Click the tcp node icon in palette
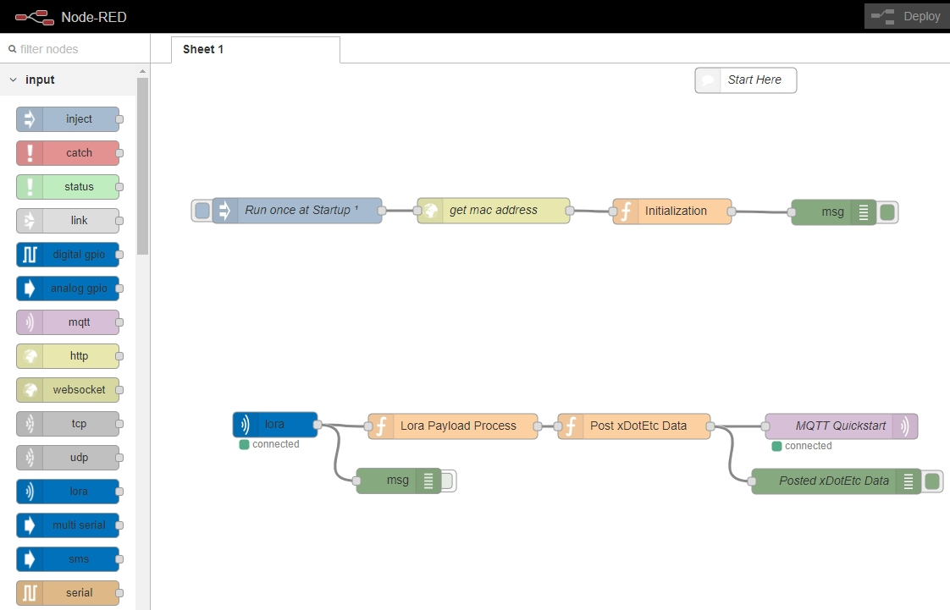This screenshot has height=610, width=950. (x=30, y=424)
